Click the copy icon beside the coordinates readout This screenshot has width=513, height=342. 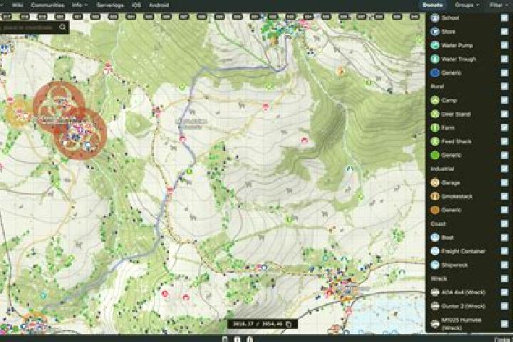(289, 324)
